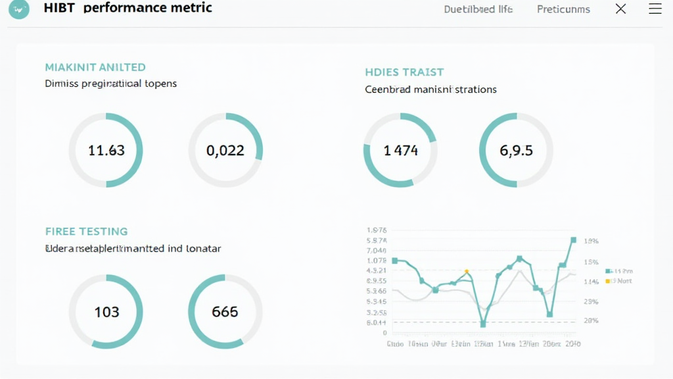Open the donut gauge showing 6,9.5
The width and height of the screenshot is (673, 379).
[516, 150]
